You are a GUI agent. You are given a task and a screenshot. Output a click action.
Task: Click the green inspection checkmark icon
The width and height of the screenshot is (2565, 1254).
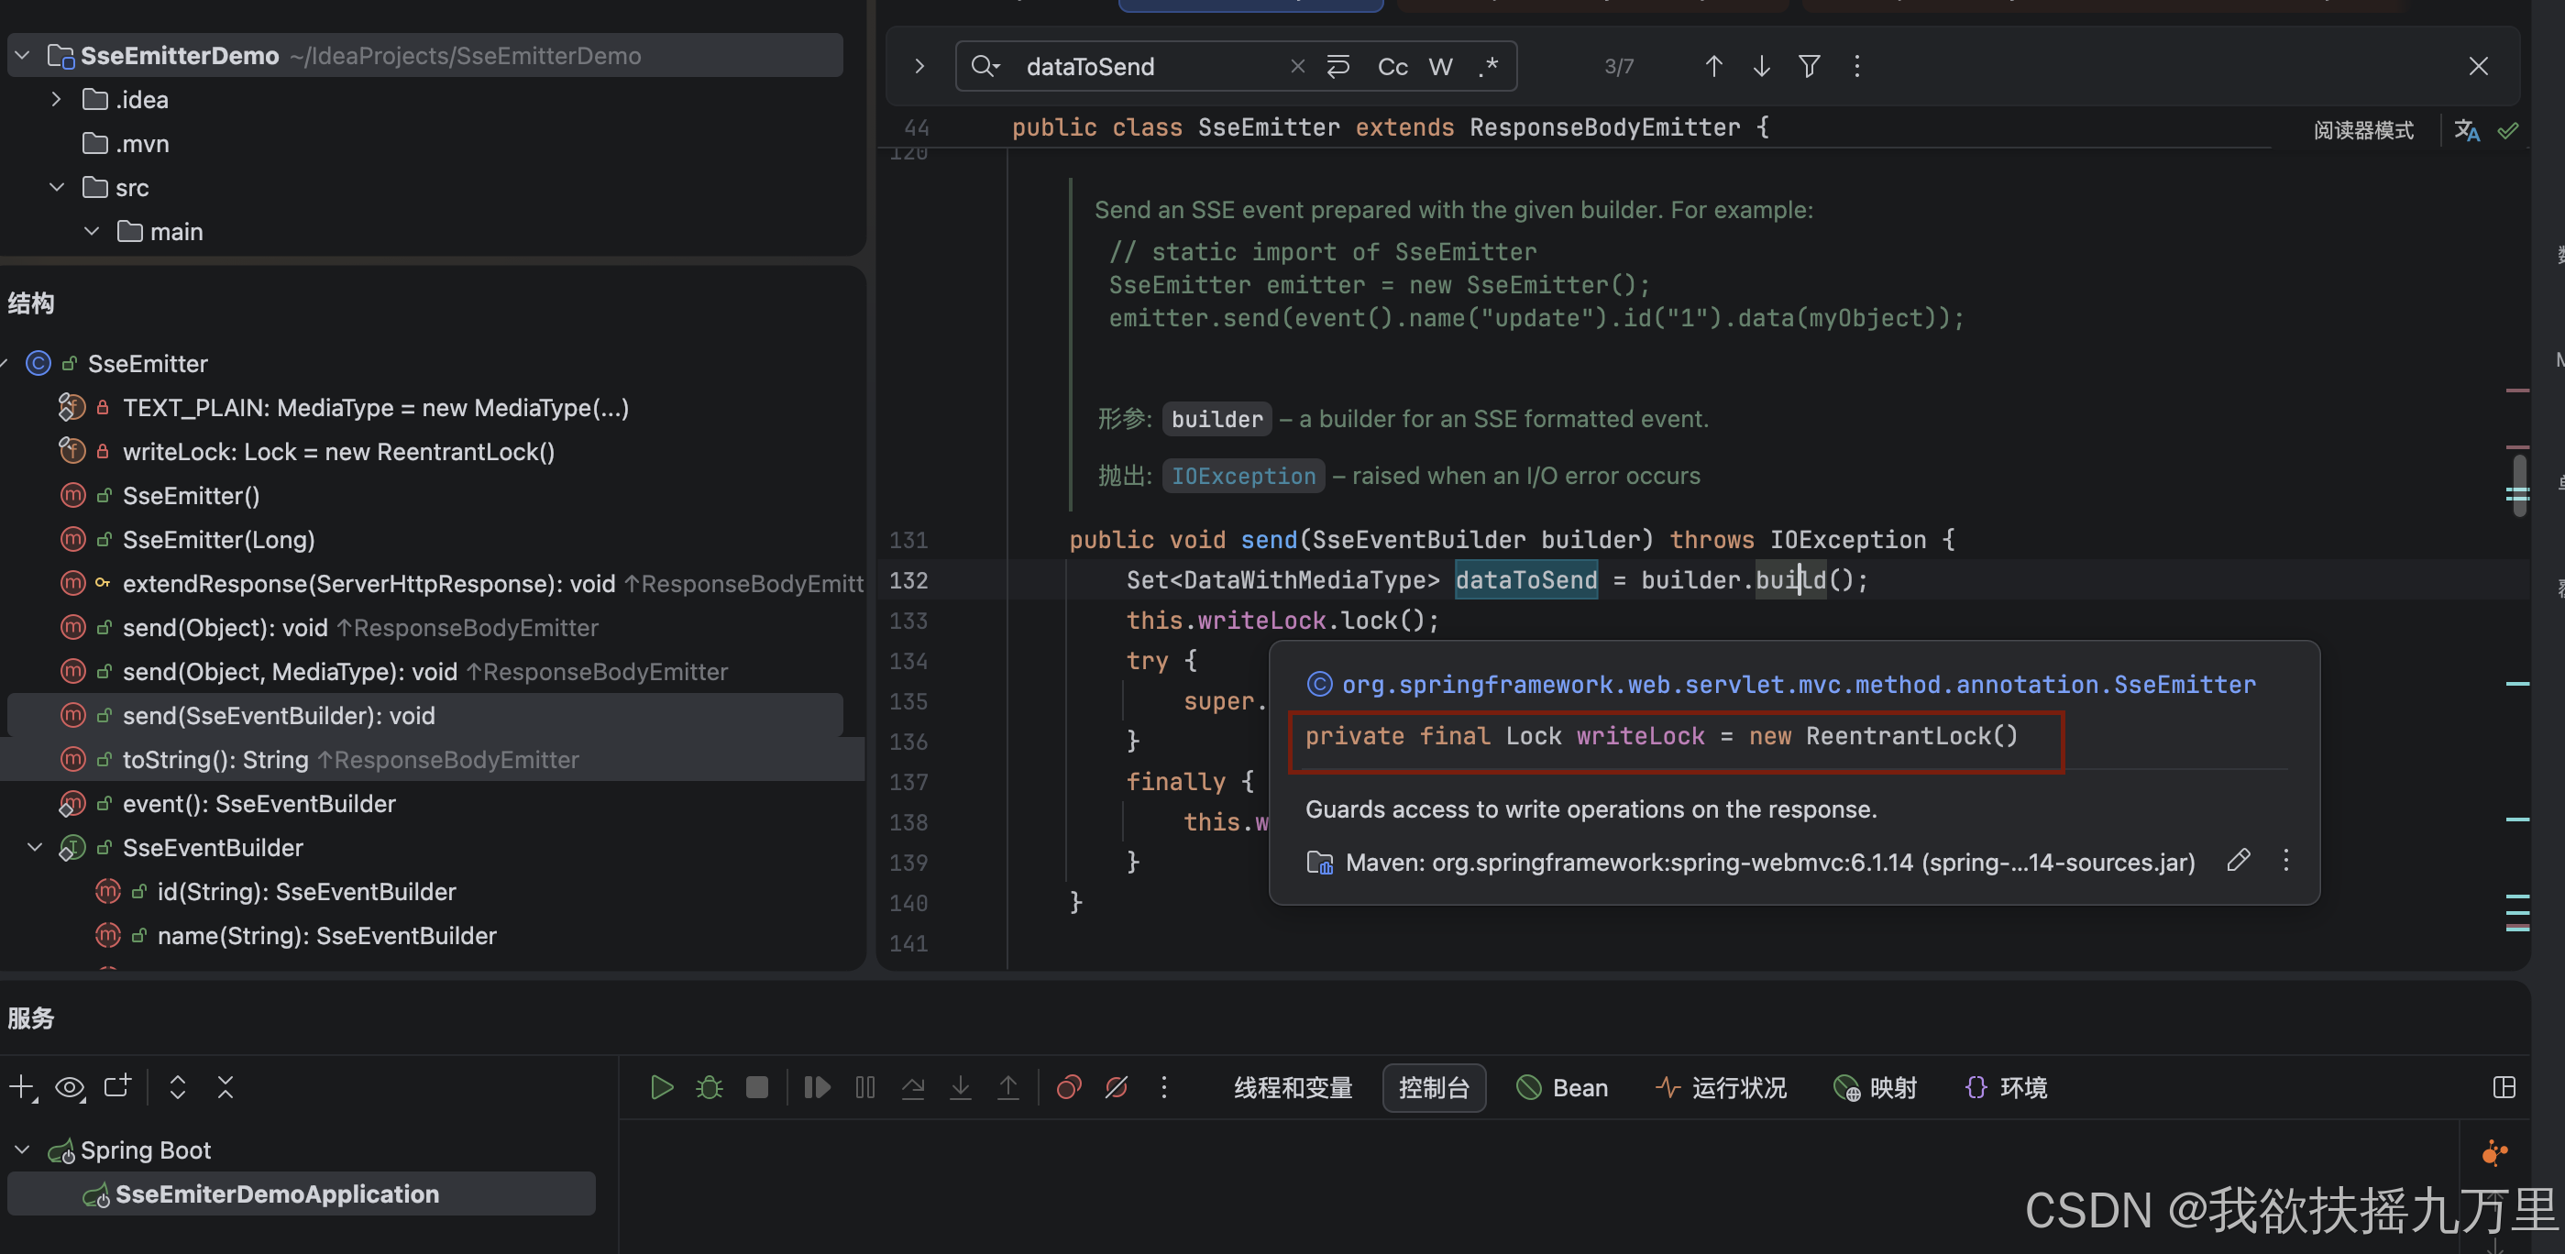click(2507, 129)
